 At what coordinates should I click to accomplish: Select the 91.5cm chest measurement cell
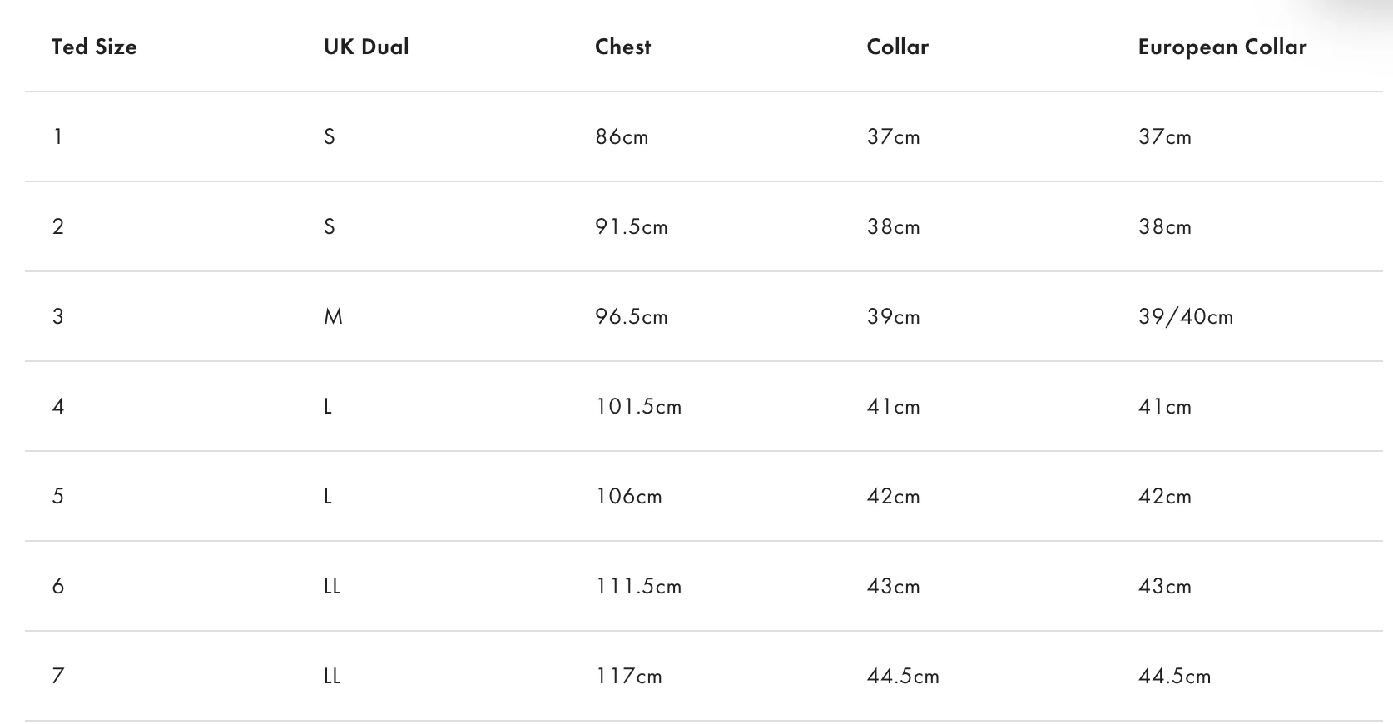pos(632,226)
